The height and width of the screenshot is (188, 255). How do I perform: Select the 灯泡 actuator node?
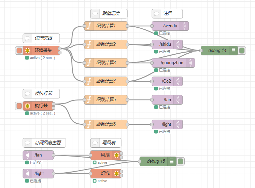105,174
